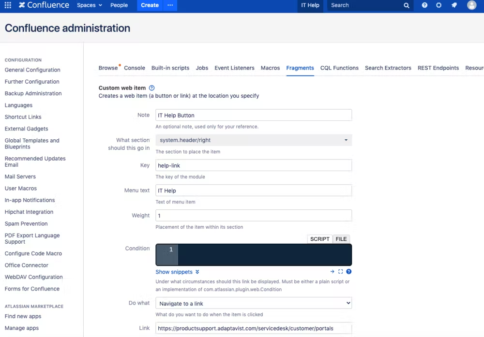Open External Gadgets in sidebar
Image resolution: width=484 pixels, height=337 pixels.
(26, 129)
